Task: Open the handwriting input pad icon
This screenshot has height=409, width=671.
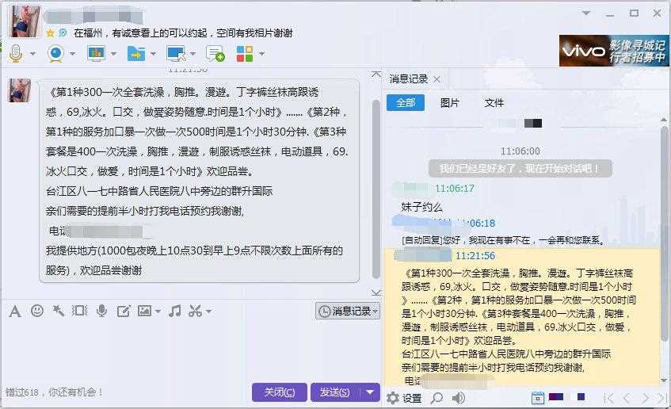Action: click(124, 311)
